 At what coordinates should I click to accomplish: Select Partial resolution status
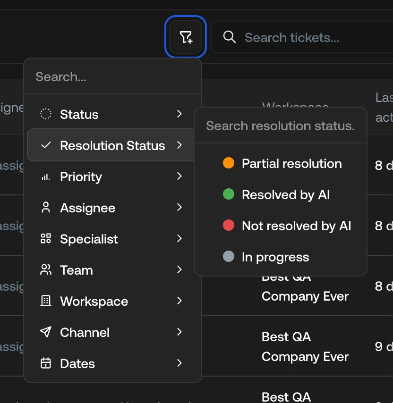[281, 163]
